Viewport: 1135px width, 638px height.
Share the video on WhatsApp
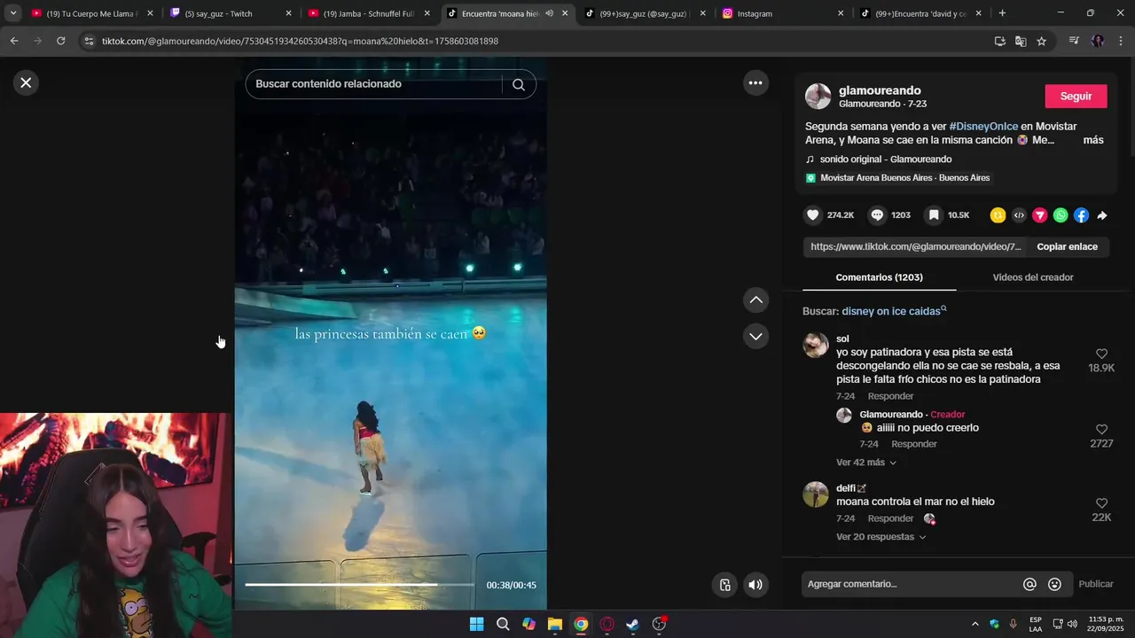1061,215
